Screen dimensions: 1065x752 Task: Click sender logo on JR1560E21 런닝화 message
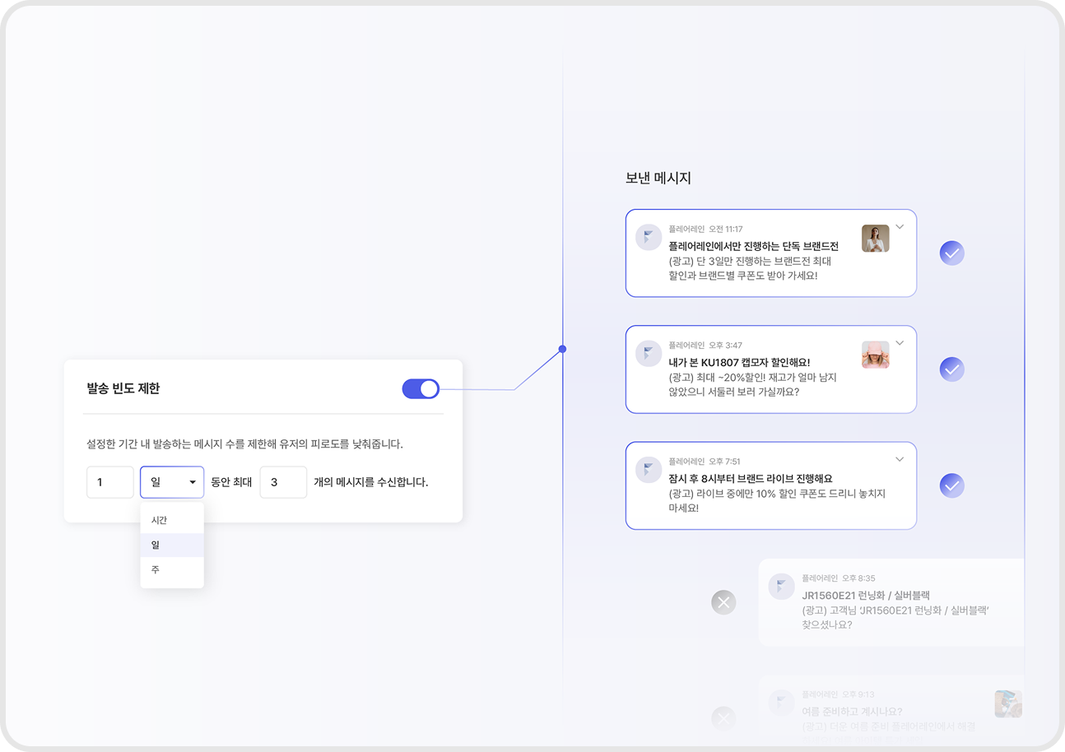pos(781,587)
